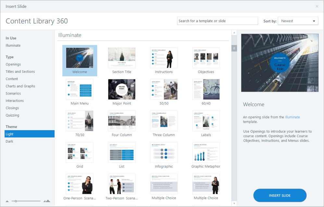Choose the Main Menu slide thumbnail
This screenshot has width=324, height=207.
coord(80,89)
